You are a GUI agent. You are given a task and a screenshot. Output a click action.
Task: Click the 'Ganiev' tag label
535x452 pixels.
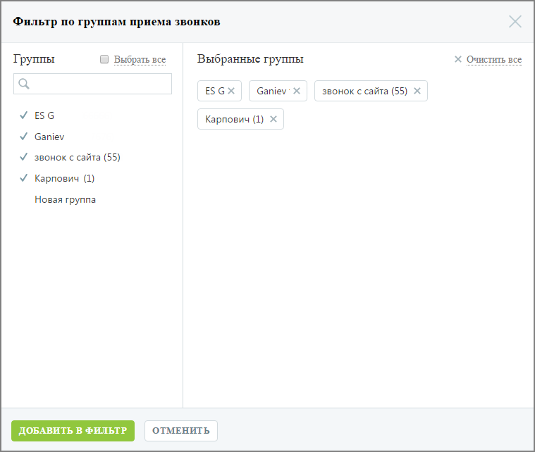[x=271, y=91]
